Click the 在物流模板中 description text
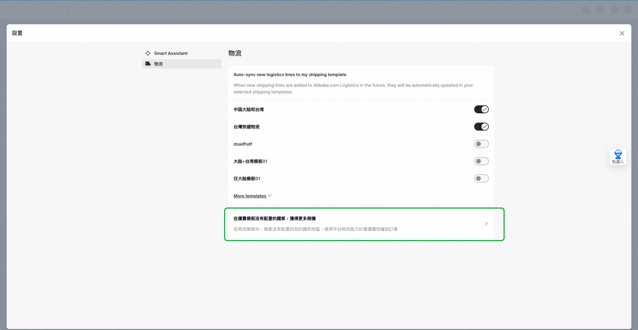This screenshot has height=330, width=638. click(316, 229)
